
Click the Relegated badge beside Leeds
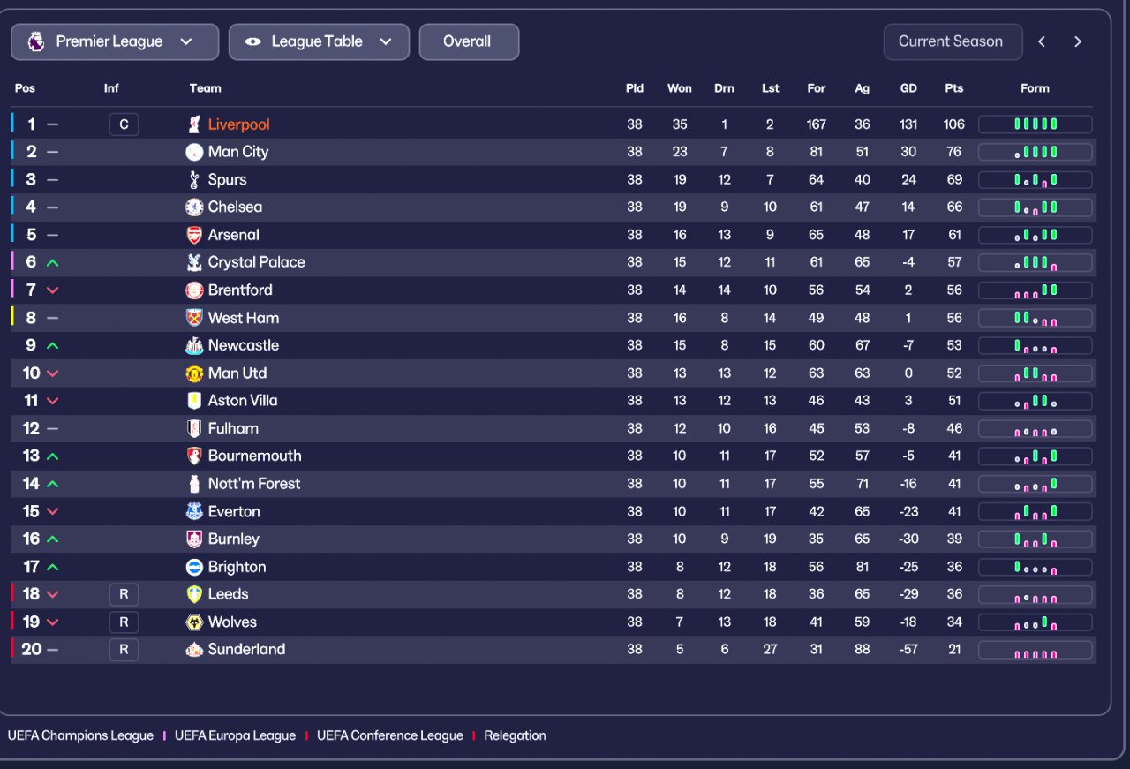[124, 594]
